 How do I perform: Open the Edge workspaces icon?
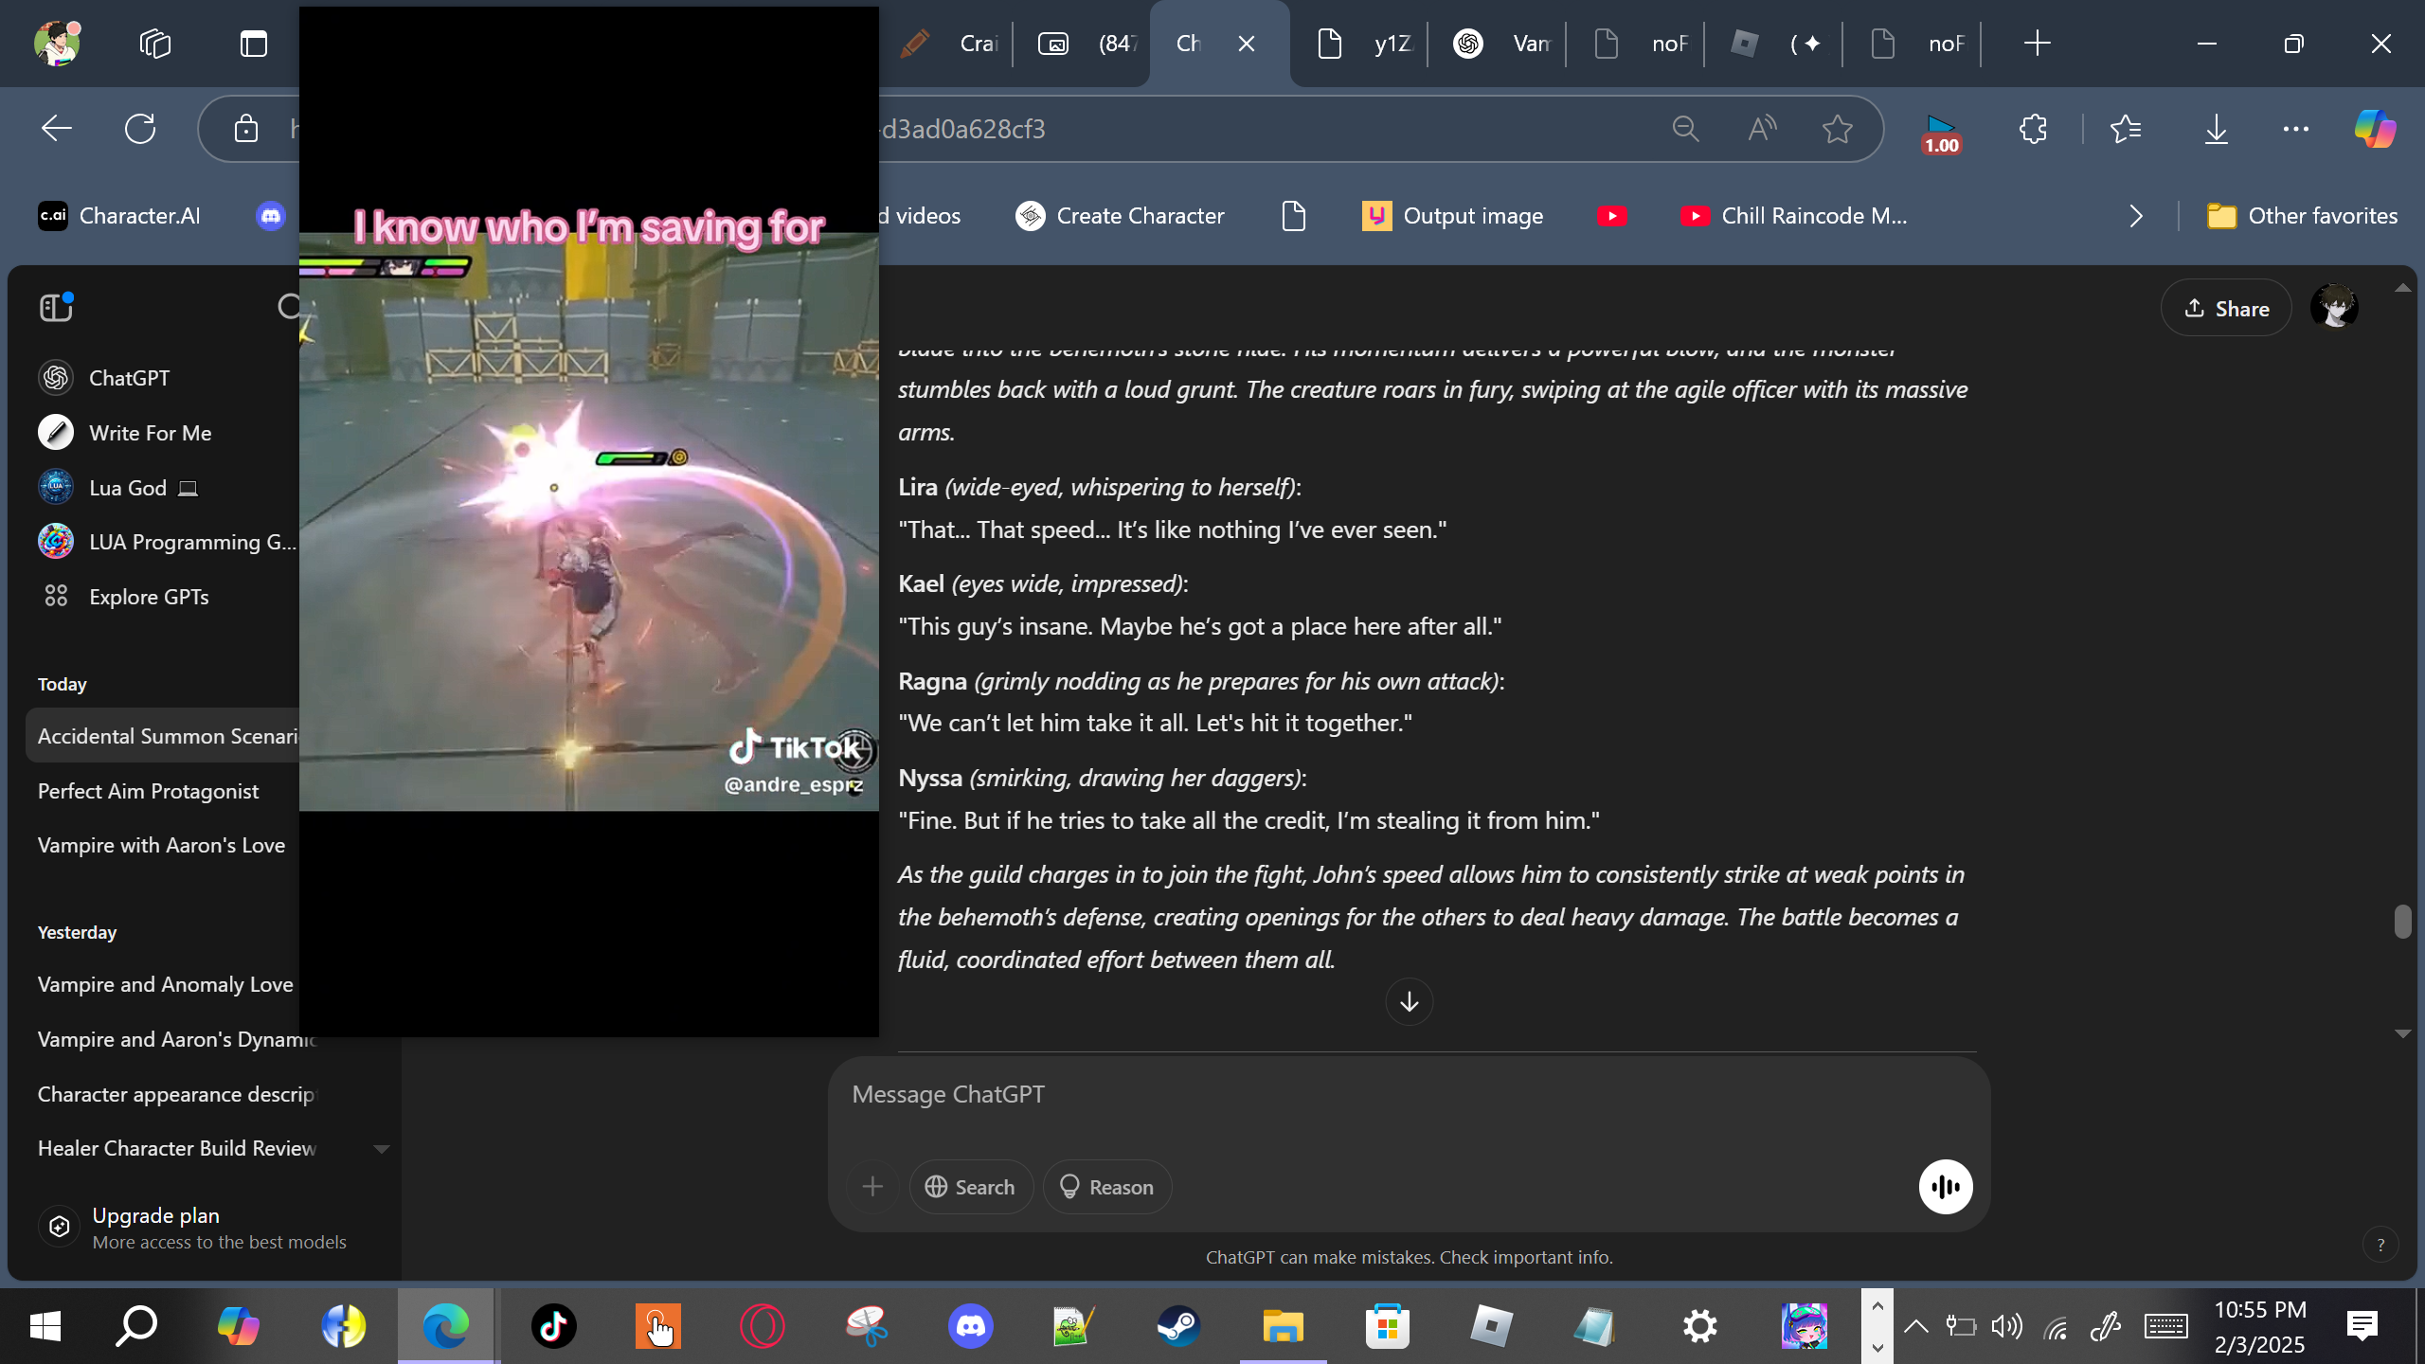click(x=155, y=44)
